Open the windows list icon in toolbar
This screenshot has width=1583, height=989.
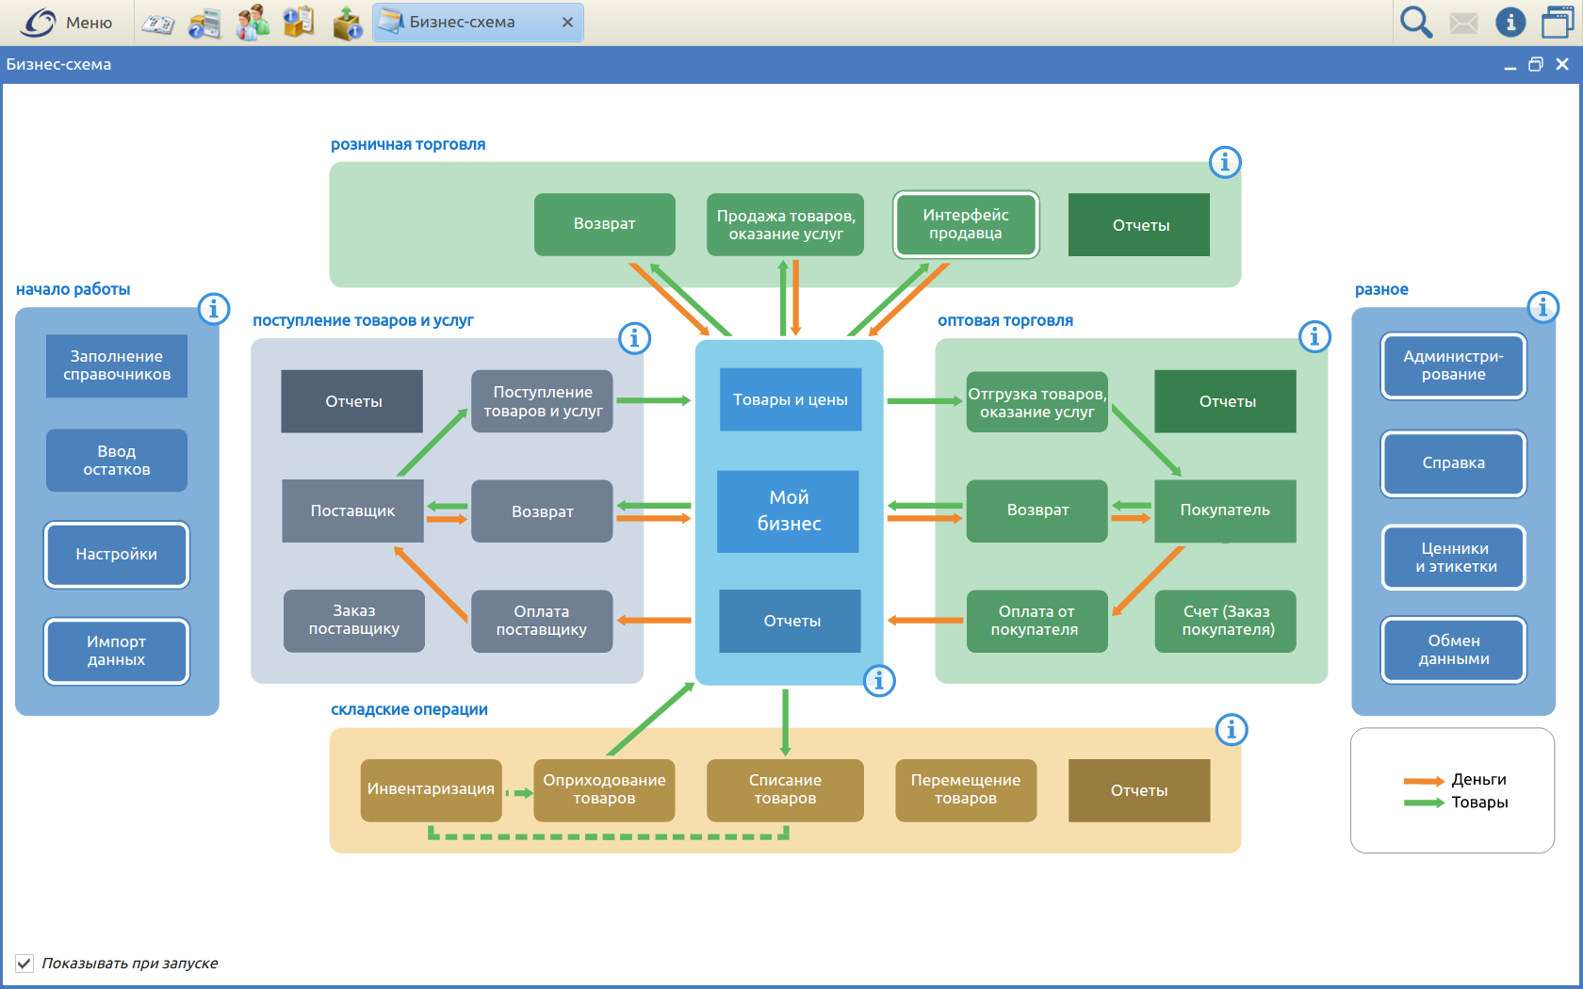point(1558,22)
